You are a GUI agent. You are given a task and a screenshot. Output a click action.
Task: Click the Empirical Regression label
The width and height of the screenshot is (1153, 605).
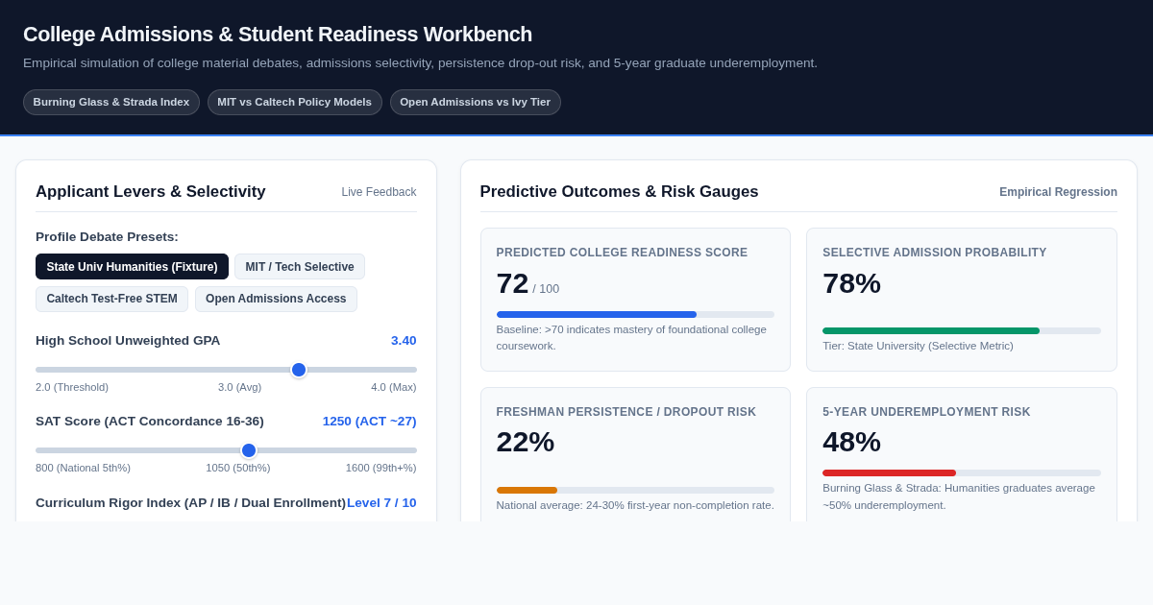1058,192
